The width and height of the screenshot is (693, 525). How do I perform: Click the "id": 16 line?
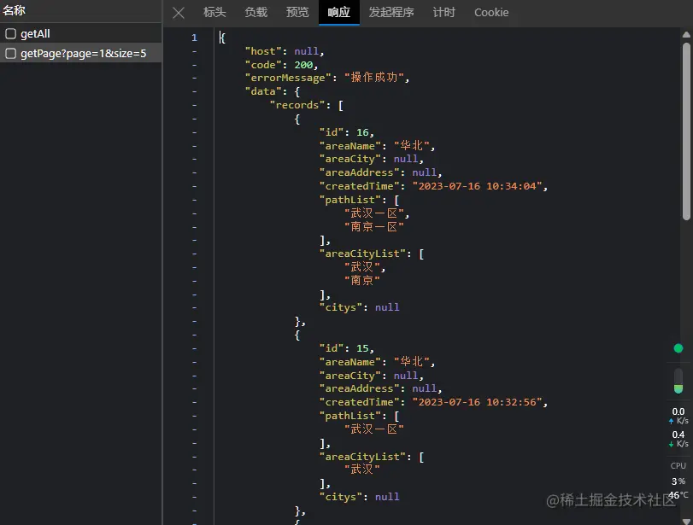(x=347, y=132)
